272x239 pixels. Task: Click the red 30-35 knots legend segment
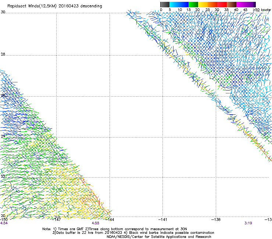coord(222,4)
